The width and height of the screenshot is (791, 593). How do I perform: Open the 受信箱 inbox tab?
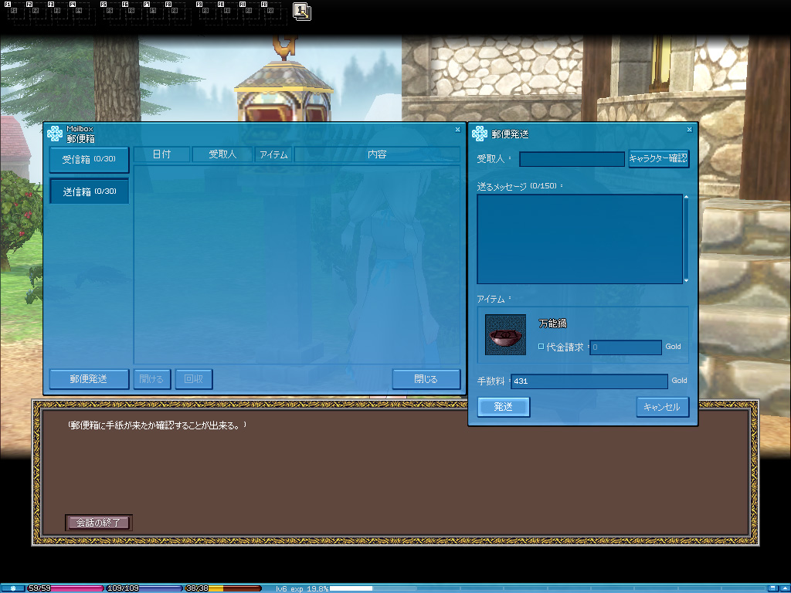(x=90, y=159)
